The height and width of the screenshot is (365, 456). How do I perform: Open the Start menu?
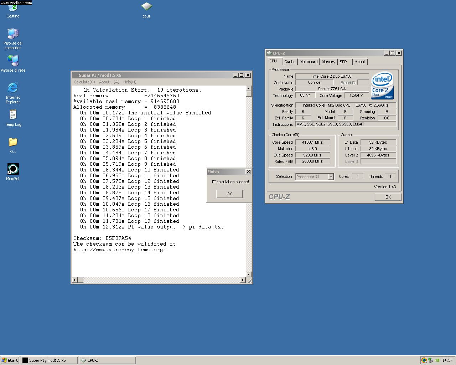(x=10, y=360)
